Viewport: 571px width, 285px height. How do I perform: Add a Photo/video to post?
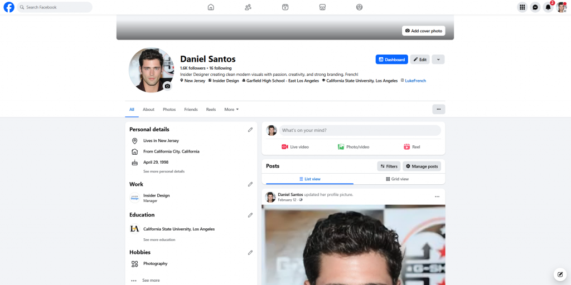(353, 147)
